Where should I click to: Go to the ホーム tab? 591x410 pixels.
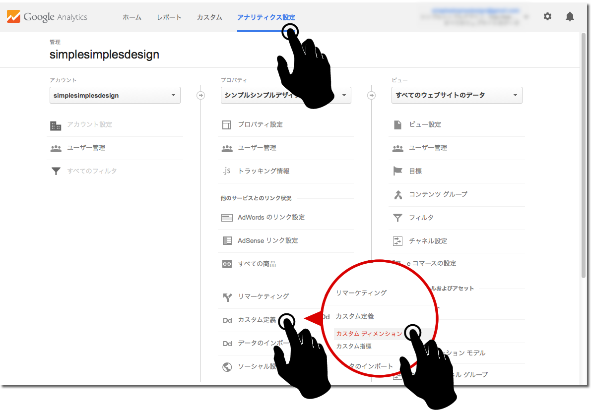pos(132,17)
